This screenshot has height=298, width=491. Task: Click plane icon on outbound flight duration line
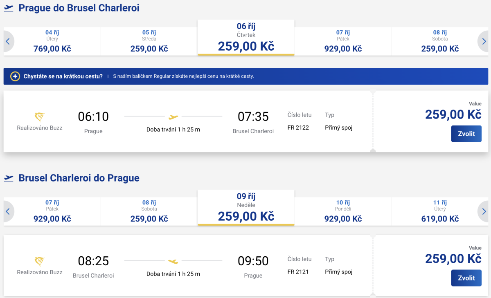tap(173, 117)
